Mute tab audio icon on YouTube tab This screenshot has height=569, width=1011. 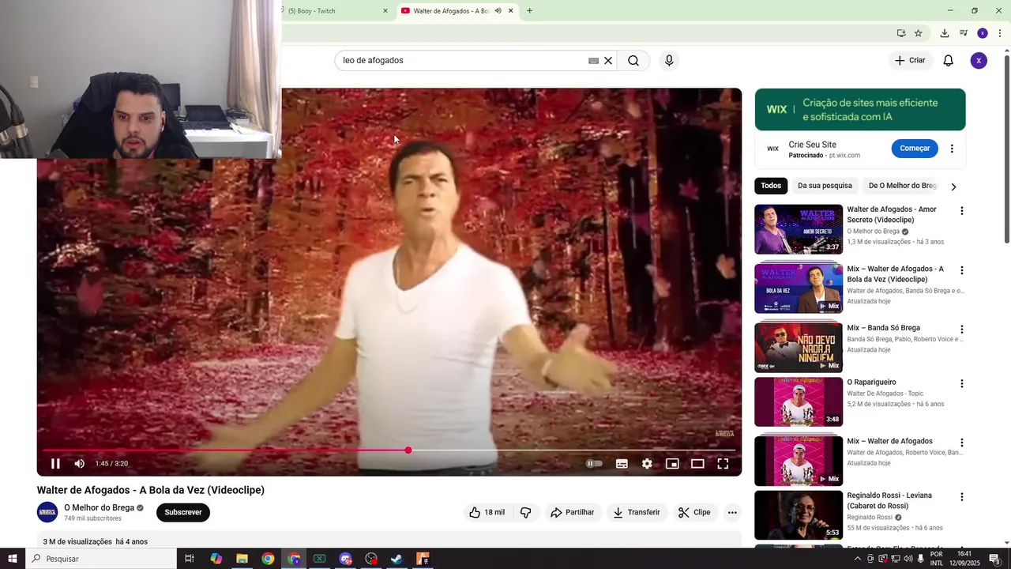tap(498, 11)
